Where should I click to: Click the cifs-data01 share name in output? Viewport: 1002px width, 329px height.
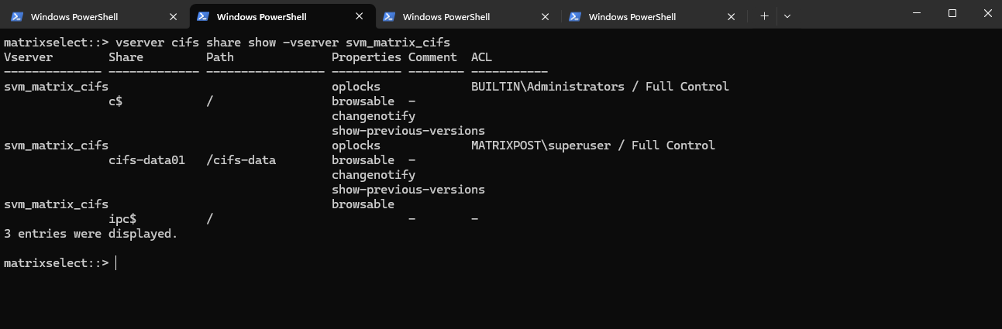147,160
